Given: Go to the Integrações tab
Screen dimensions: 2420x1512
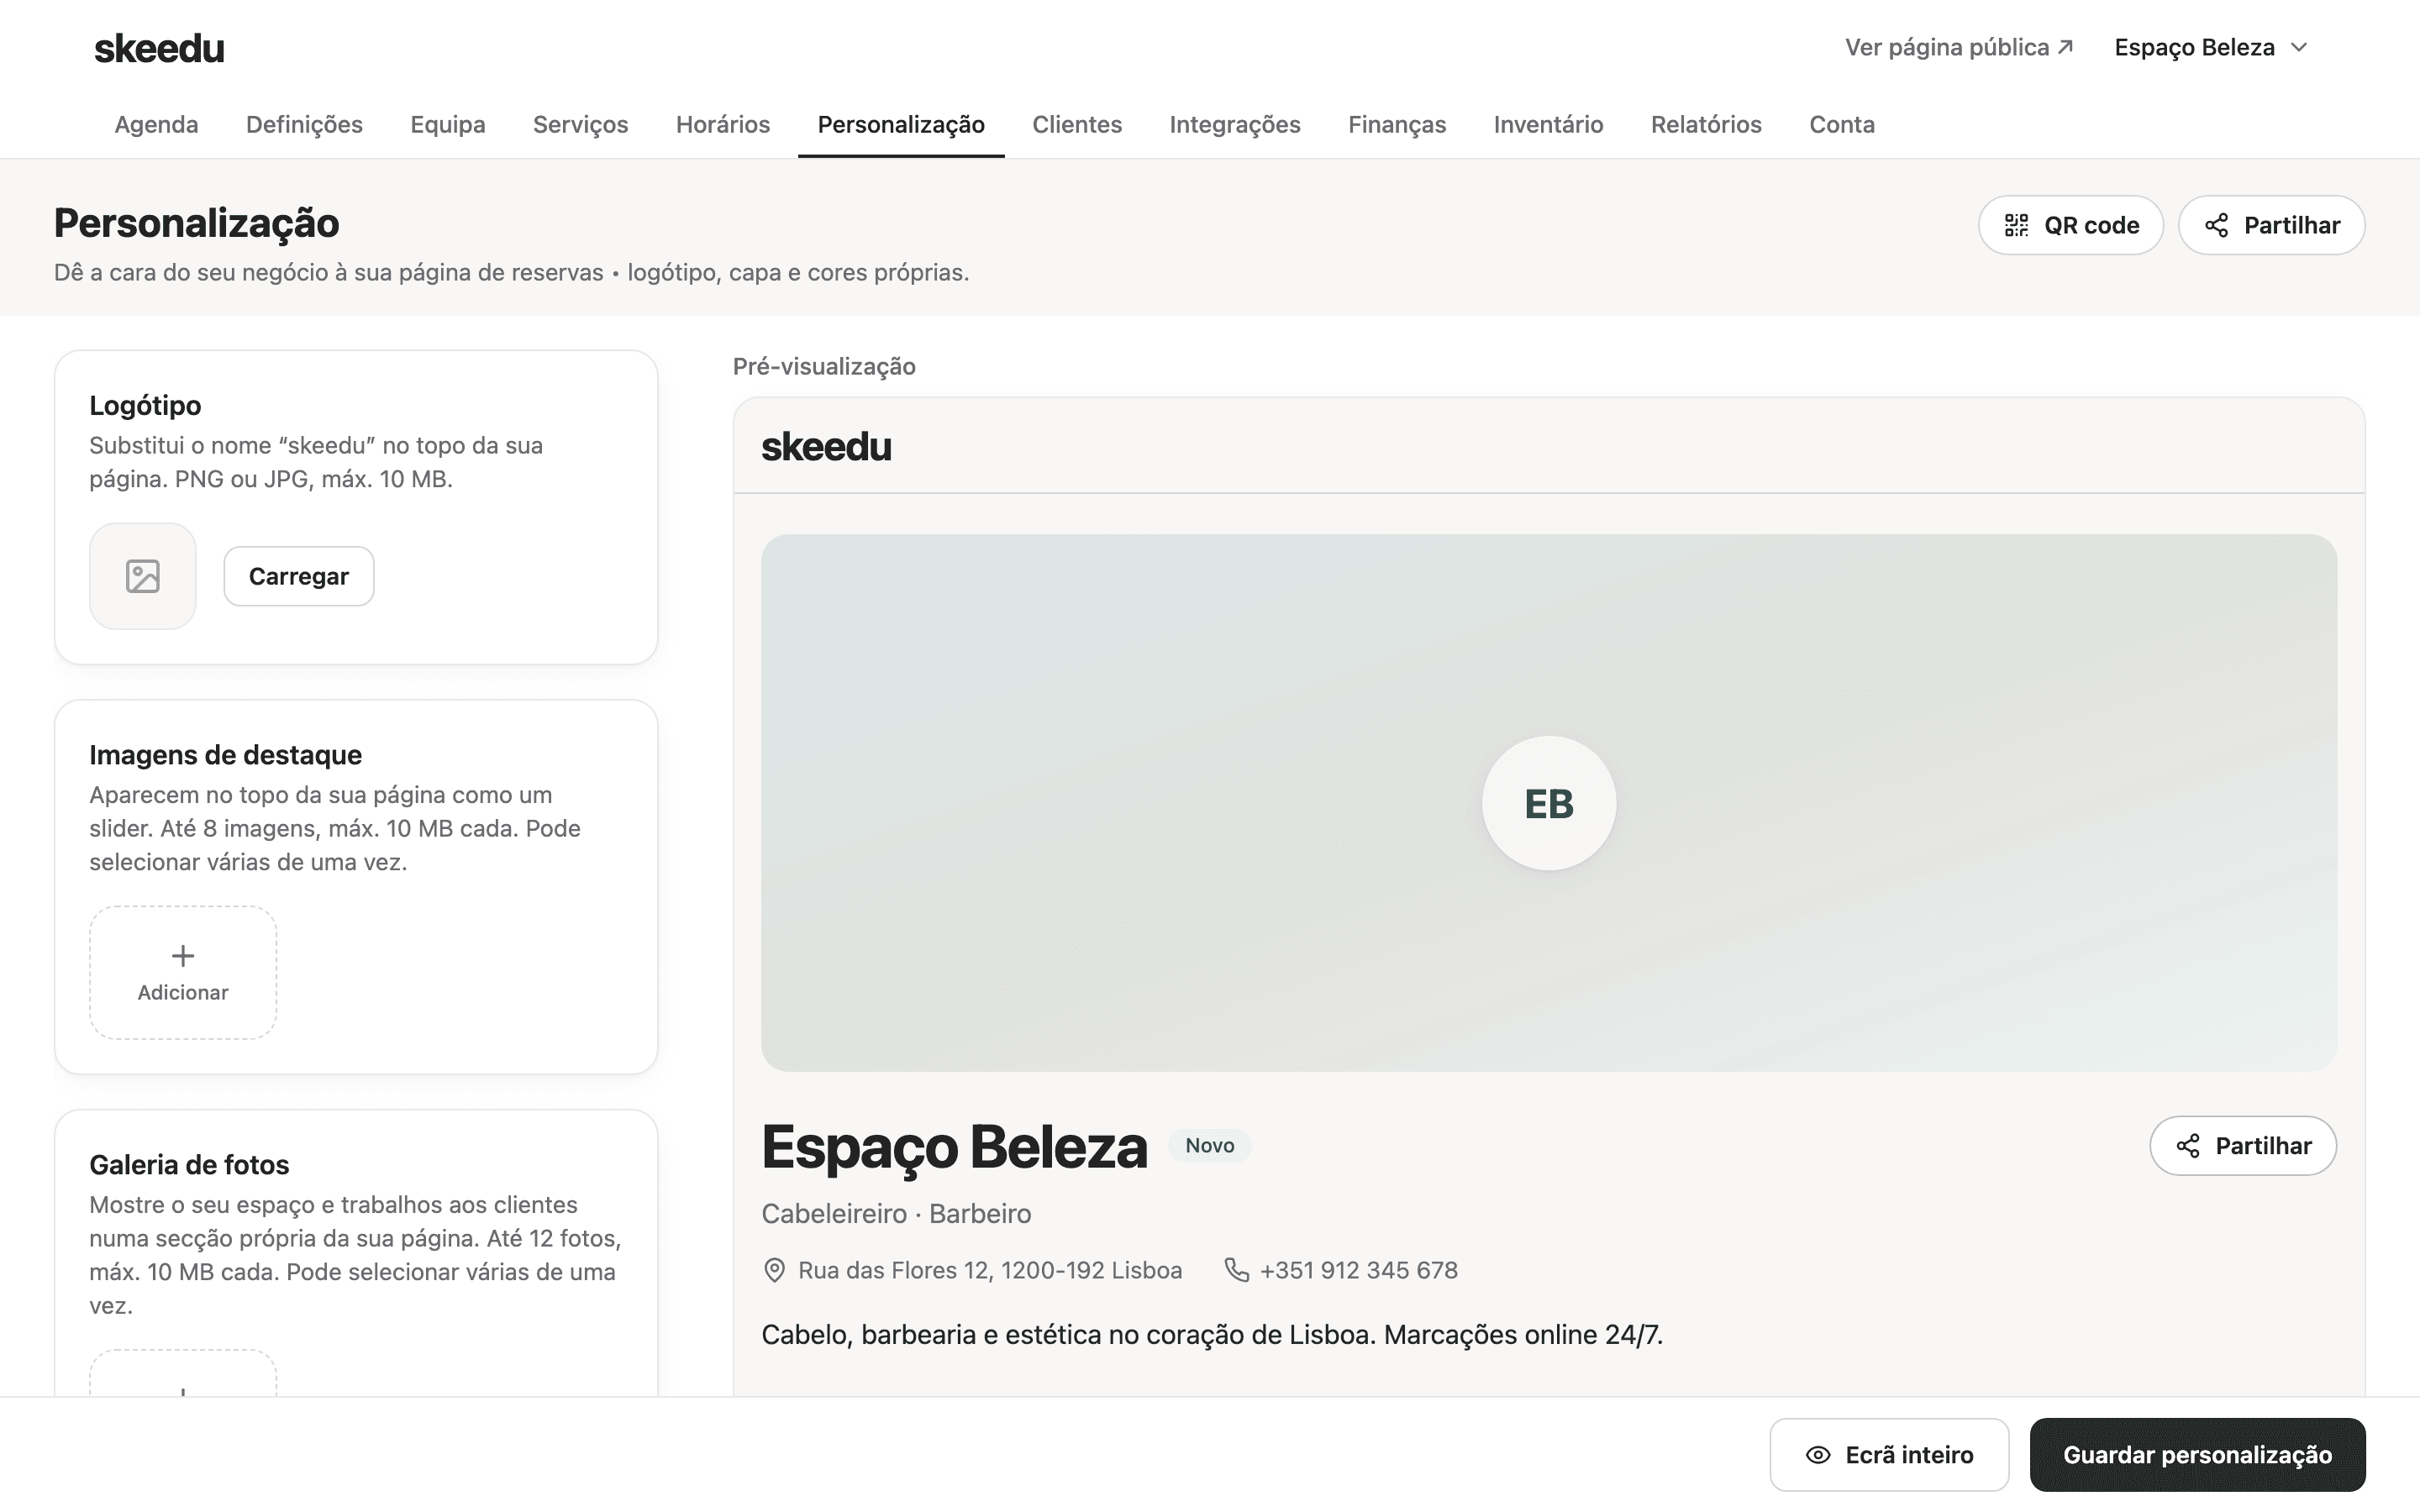Looking at the screenshot, I should coord(1235,124).
